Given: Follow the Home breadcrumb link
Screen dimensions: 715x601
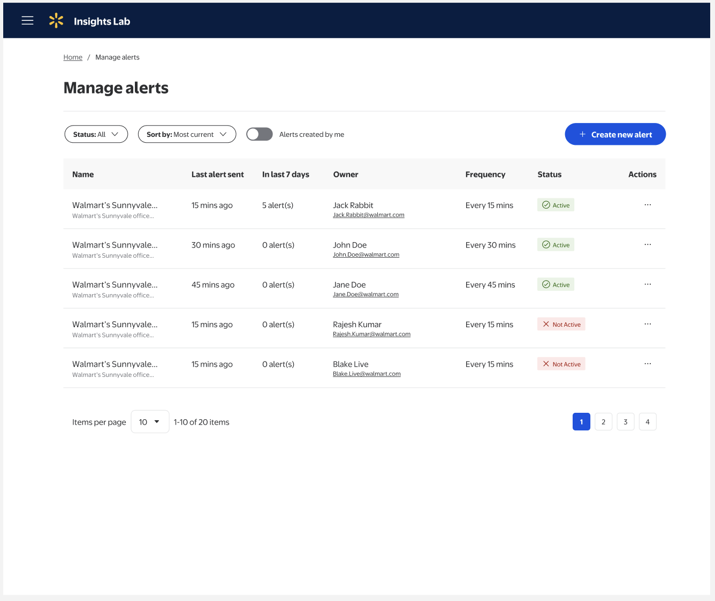Looking at the screenshot, I should (73, 57).
